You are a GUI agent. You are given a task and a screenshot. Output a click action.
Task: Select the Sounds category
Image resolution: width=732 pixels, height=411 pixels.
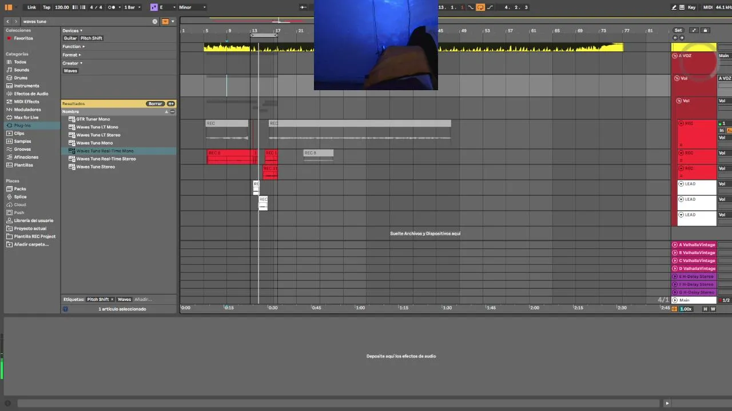click(x=22, y=70)
